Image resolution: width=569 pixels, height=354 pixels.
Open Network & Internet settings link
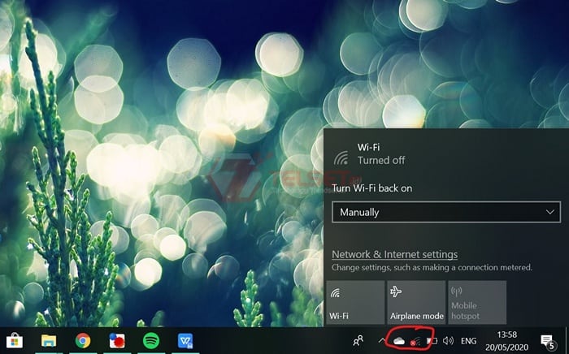click(x=394, y=254)
